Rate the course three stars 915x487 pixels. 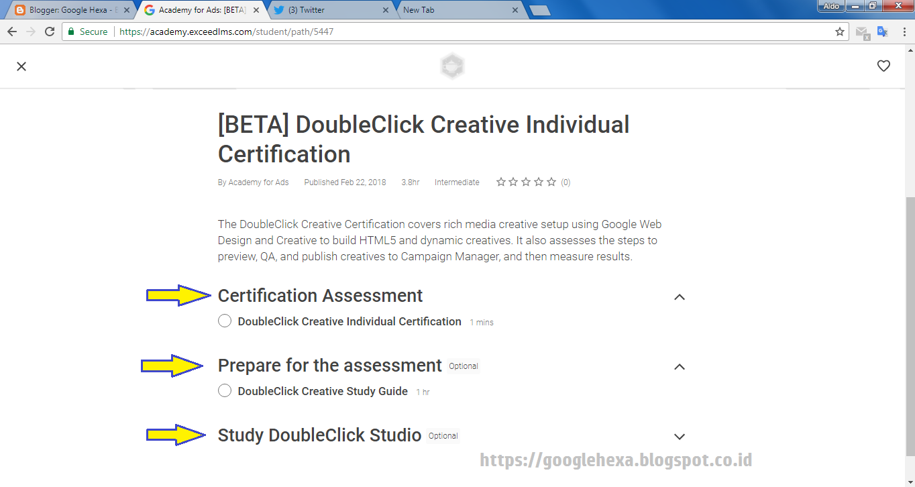[x=526, y=182]
